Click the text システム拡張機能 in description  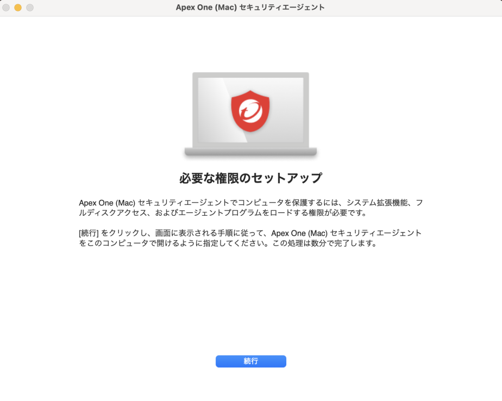377,203
